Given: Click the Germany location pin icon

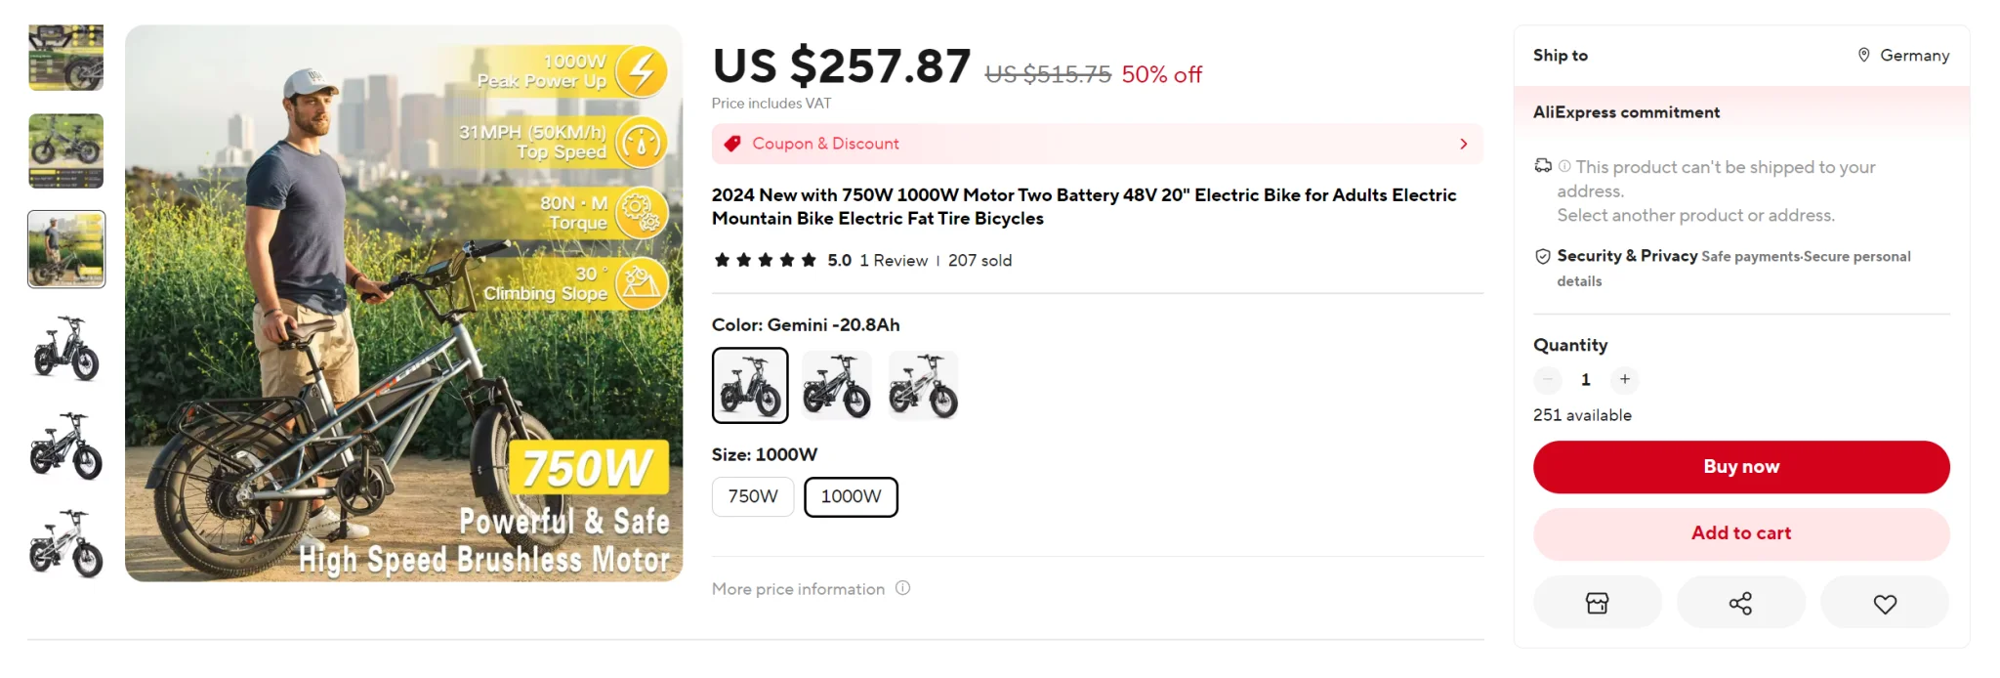Looking at the screenshot, I should pos(1864,55).
